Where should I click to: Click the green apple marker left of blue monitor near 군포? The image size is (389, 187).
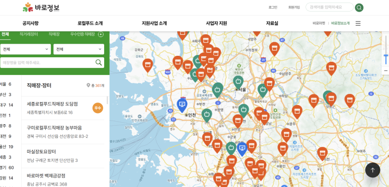231,148
